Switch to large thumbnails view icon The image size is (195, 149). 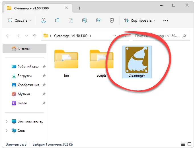click(189, 144)
